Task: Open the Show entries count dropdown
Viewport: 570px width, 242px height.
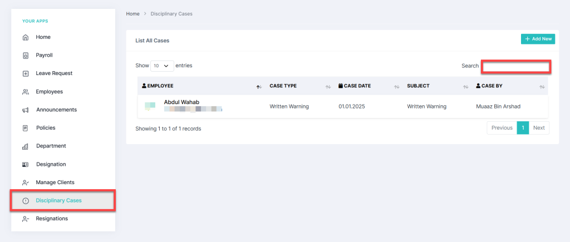Action: [x=162, y=66]
